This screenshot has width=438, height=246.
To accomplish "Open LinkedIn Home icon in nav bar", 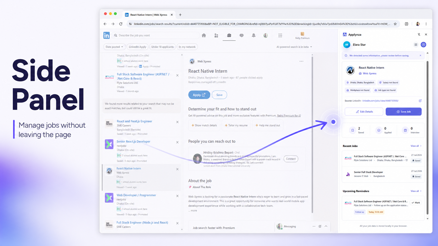I will (x=204, y=35).
